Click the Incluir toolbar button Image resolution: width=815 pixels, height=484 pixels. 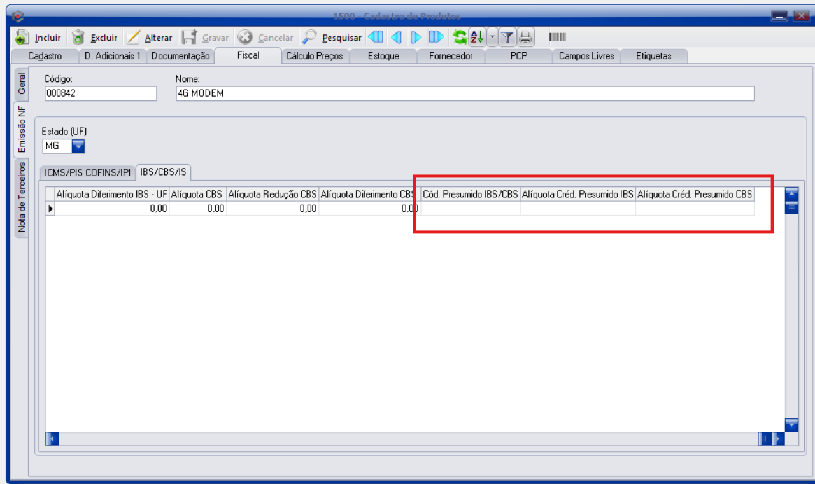pyautogui.click(x=38, y=38)
